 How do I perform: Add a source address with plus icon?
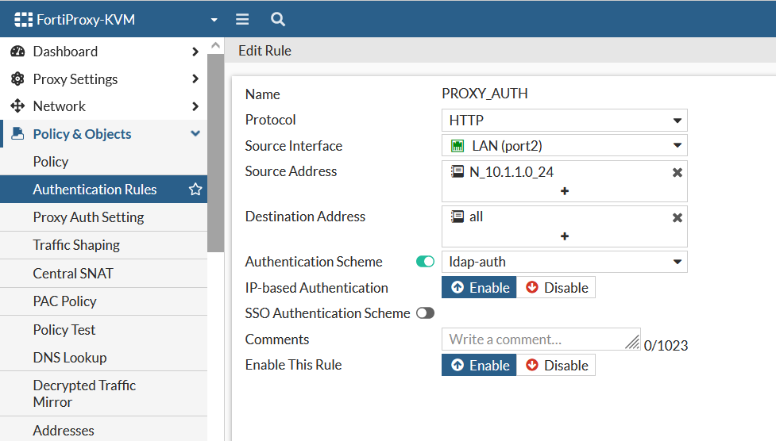click(564, 191)
